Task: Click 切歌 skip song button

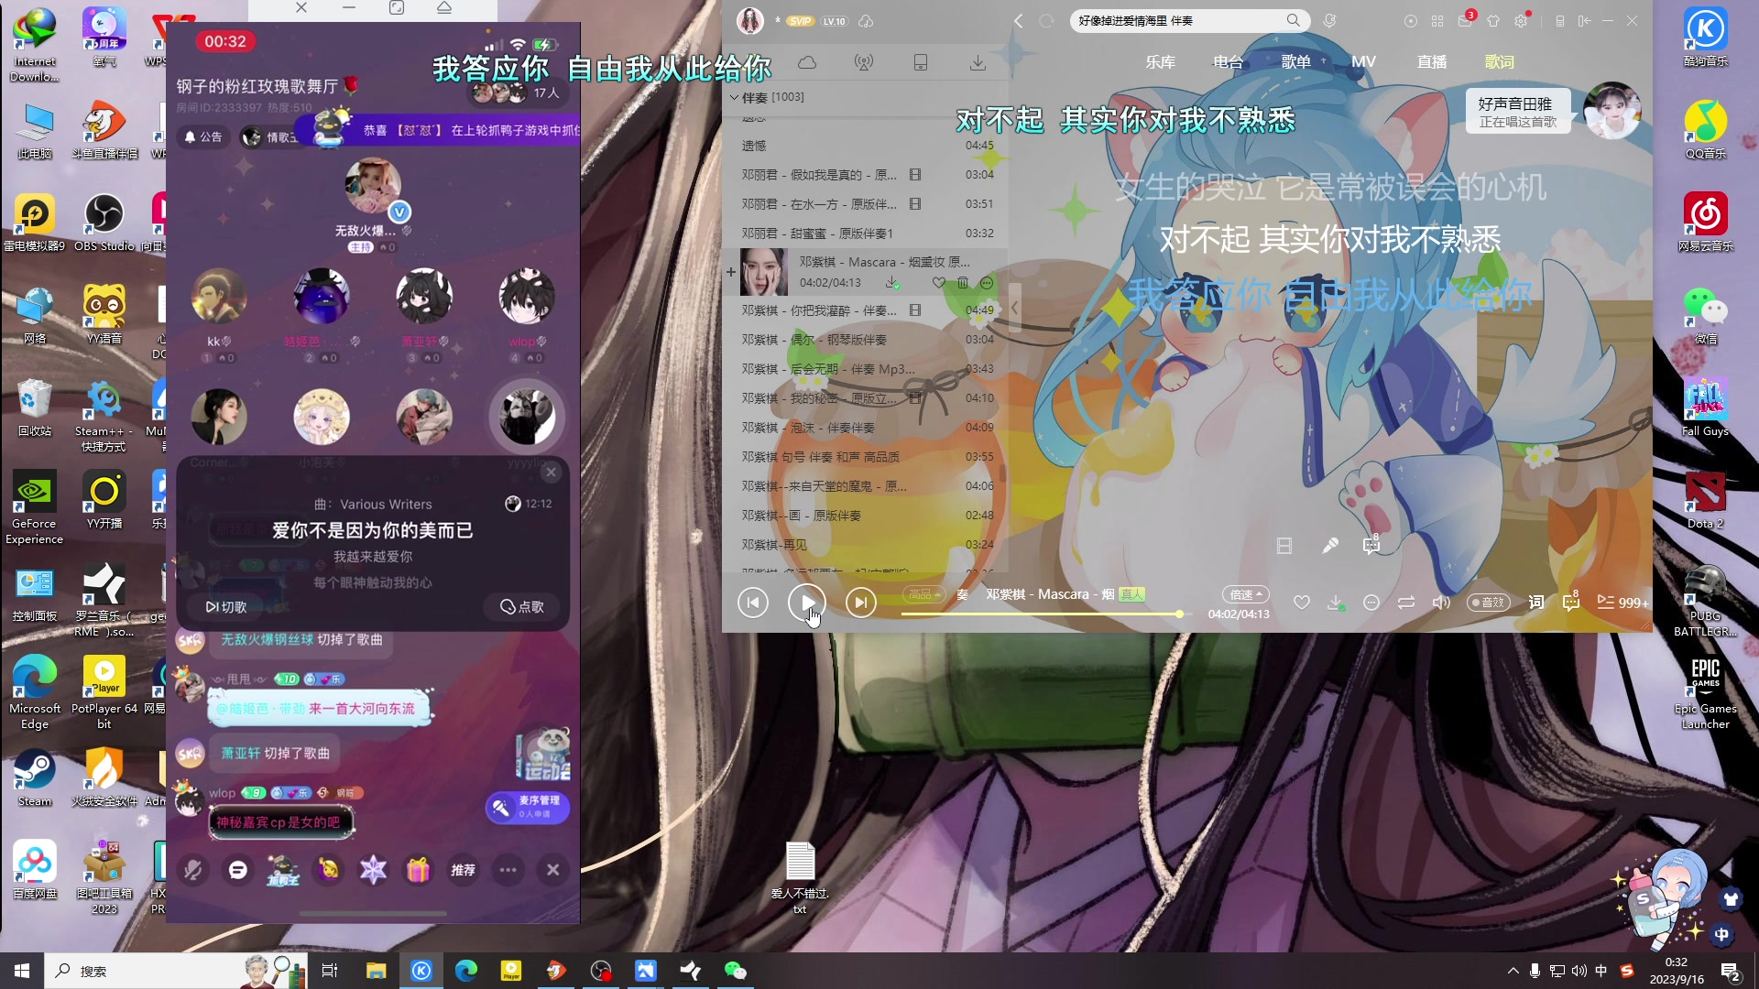Action: tap(227, 607)
